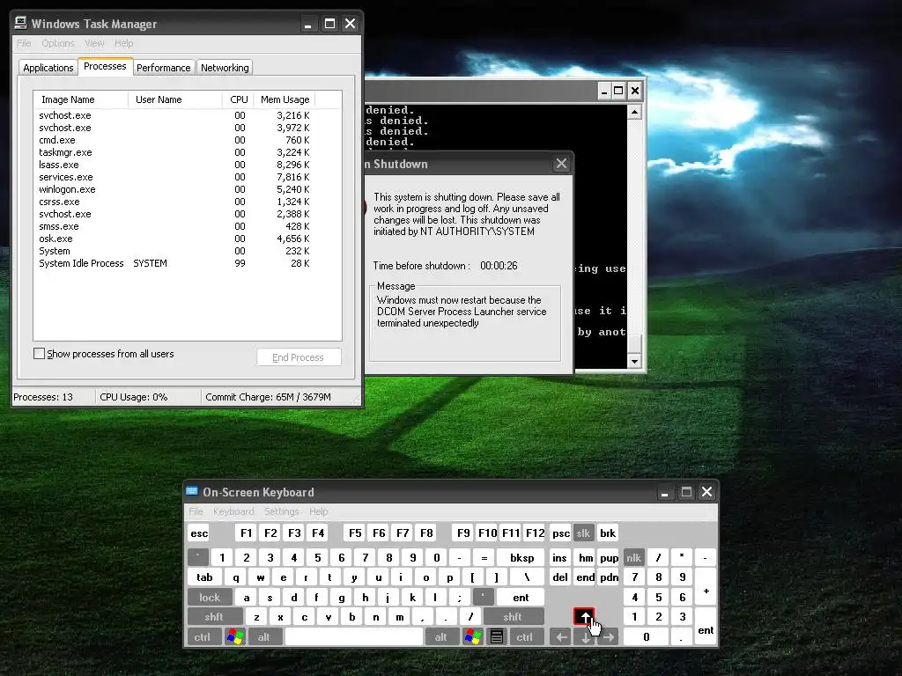902x676 pixels.
Task: Click the left arrow key on On-Screen Keyboard
Action: pos(561,637)
